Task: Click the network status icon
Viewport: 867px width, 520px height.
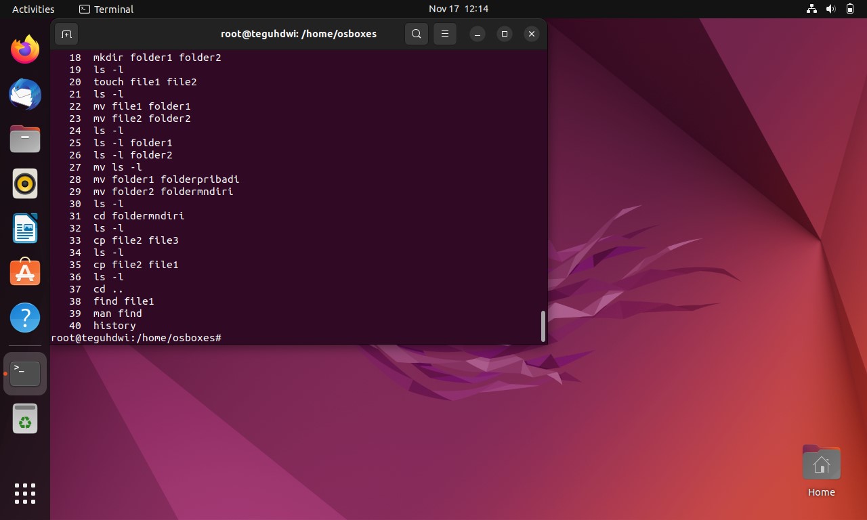Action: point(812,9)
